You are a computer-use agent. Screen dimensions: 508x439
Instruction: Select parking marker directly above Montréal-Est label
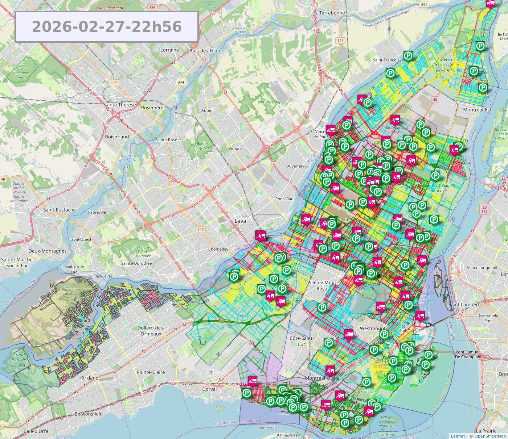click(483, 87)
